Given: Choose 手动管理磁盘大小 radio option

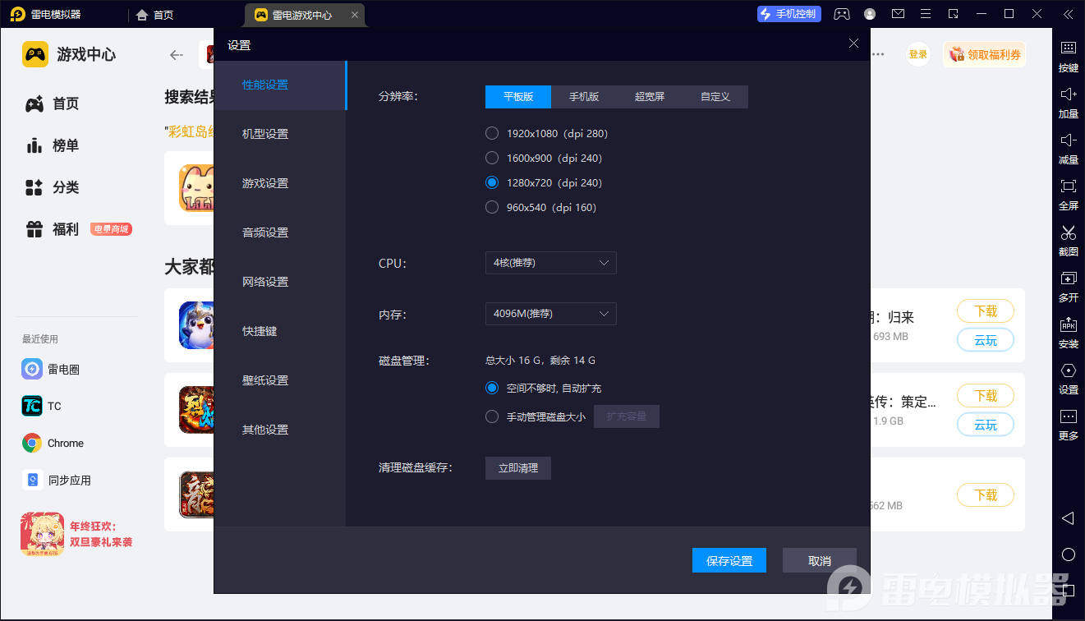Looking at the screenshot, I should 492,416.
